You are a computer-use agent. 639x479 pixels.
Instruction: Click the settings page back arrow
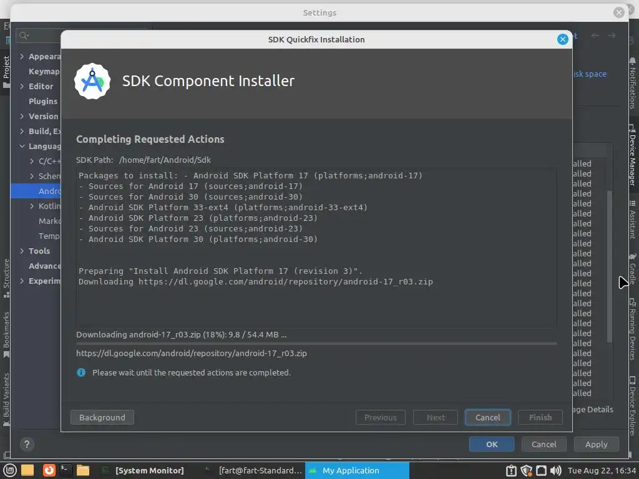[595, 36]
